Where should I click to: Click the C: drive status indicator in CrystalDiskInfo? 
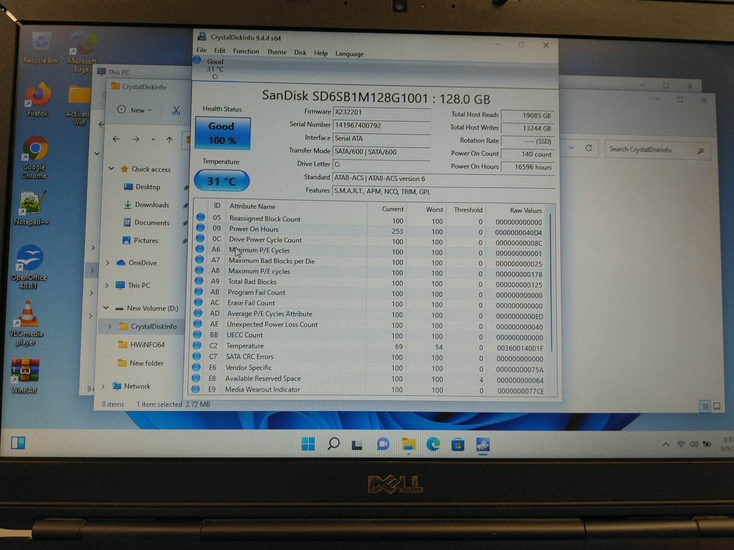coord(215,68)
